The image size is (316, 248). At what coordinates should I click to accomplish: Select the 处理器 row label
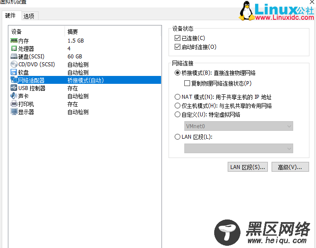point(26,49)
